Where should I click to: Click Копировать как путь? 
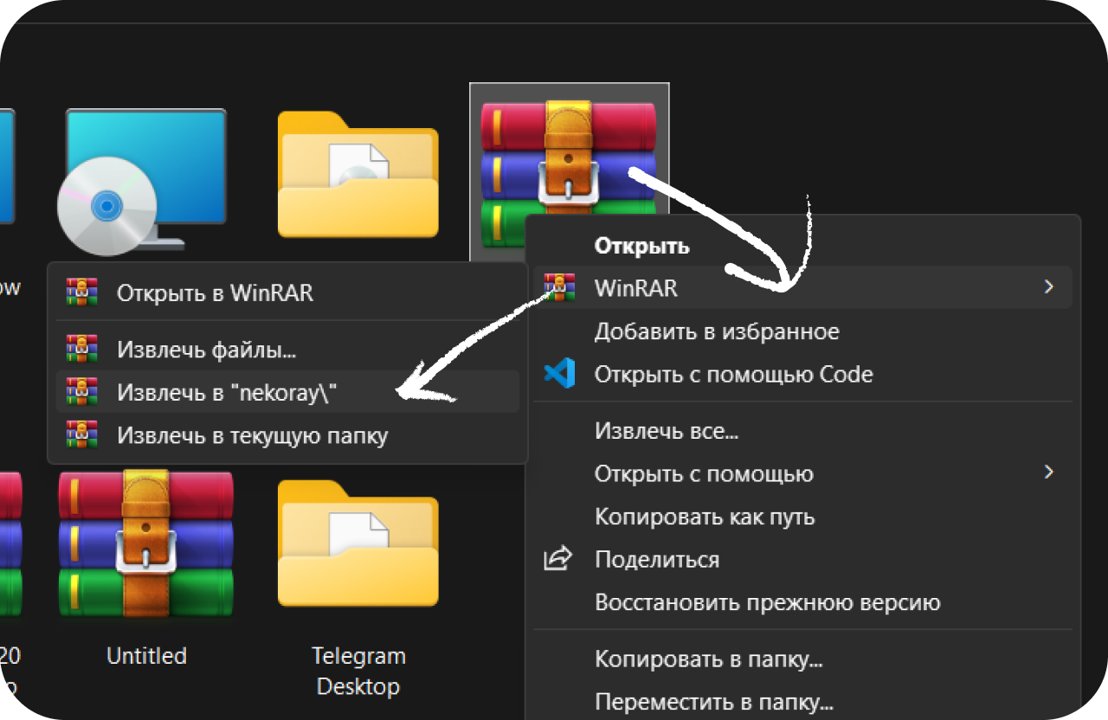pos(705,517)
